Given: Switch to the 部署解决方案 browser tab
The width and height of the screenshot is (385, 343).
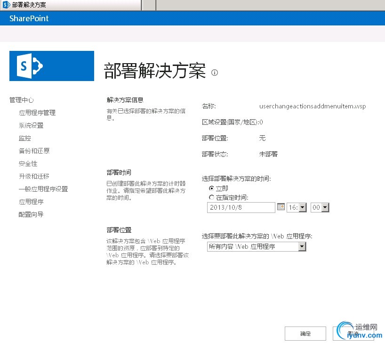Looking at the screenshot, I should [x=71, y=5].
